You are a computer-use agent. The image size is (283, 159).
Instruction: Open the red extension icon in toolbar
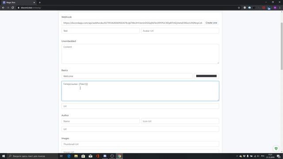coord(264,8)
